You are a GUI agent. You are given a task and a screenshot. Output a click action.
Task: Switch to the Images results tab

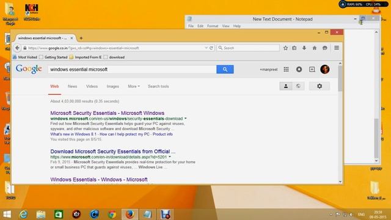[x=112, y=86]
